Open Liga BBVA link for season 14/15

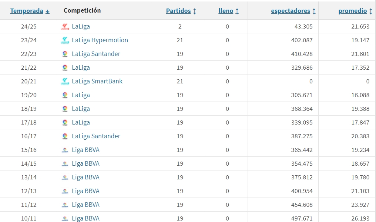[x=85, y=163]
